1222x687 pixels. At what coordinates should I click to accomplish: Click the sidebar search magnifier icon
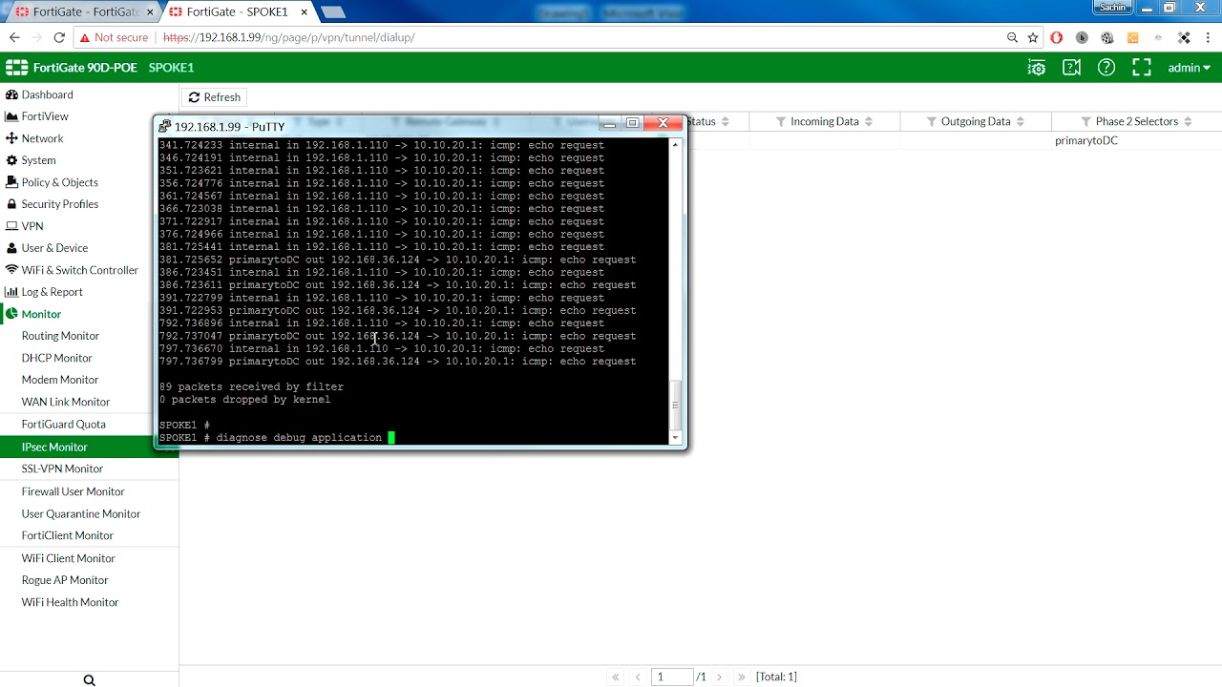click(89, 680)
